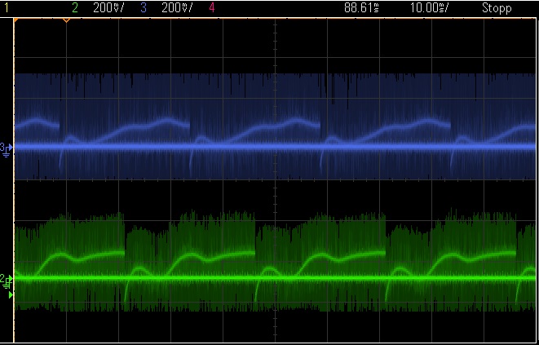539x345 pixels.
Task: Click the channel 3 ground level marker
Action: coord(7,149)
